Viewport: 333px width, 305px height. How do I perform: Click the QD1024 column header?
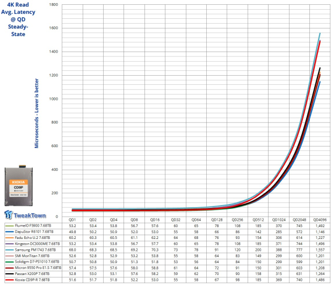coord(279,220)
